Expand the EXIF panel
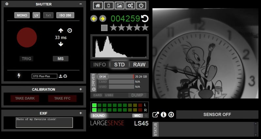The image size is (261, 139). (81, 113)
